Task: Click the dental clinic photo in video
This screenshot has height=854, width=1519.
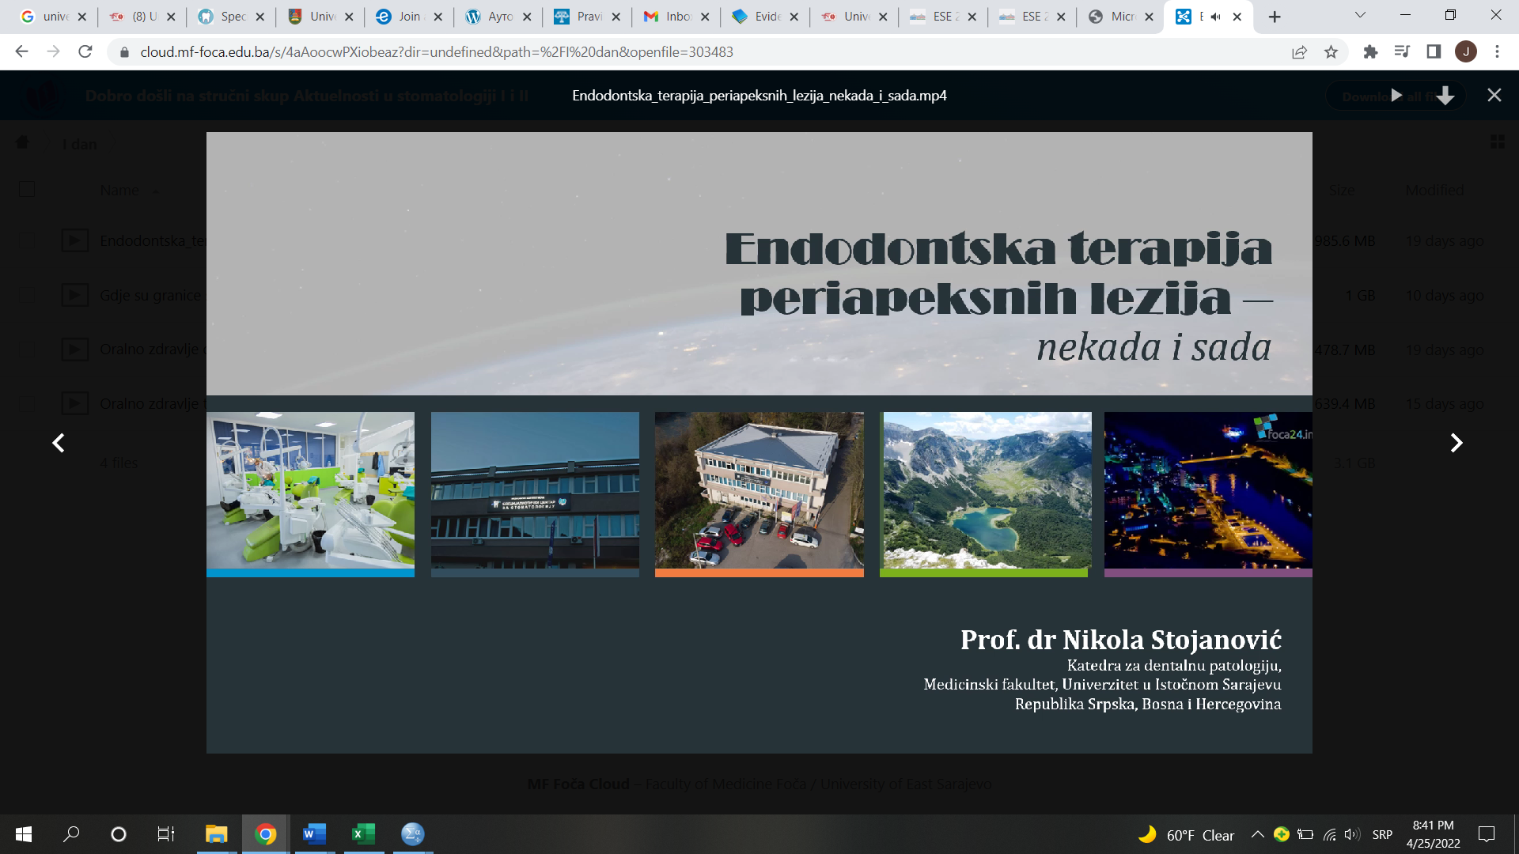Action: pos(310,489)
